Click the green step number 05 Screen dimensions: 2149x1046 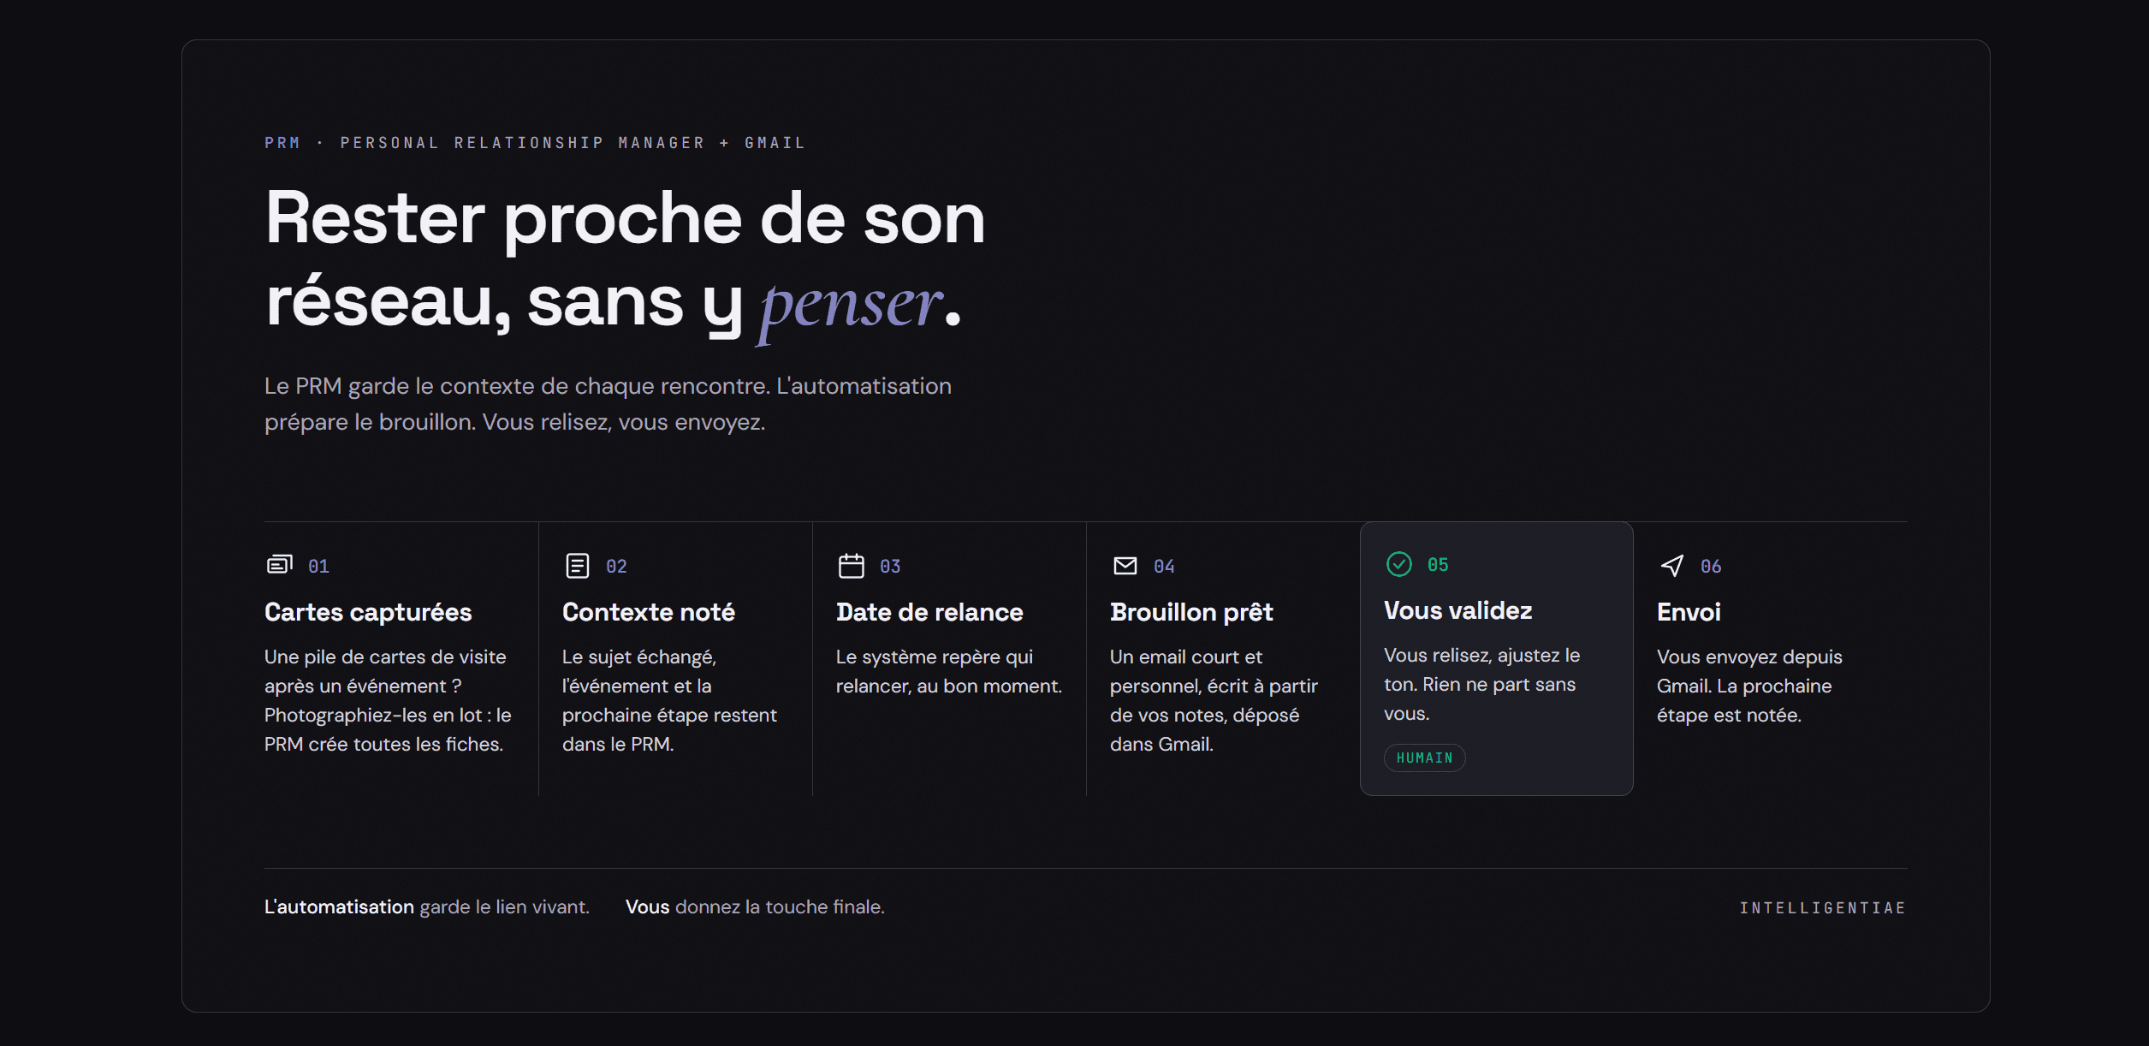[x=1438, y=564]
